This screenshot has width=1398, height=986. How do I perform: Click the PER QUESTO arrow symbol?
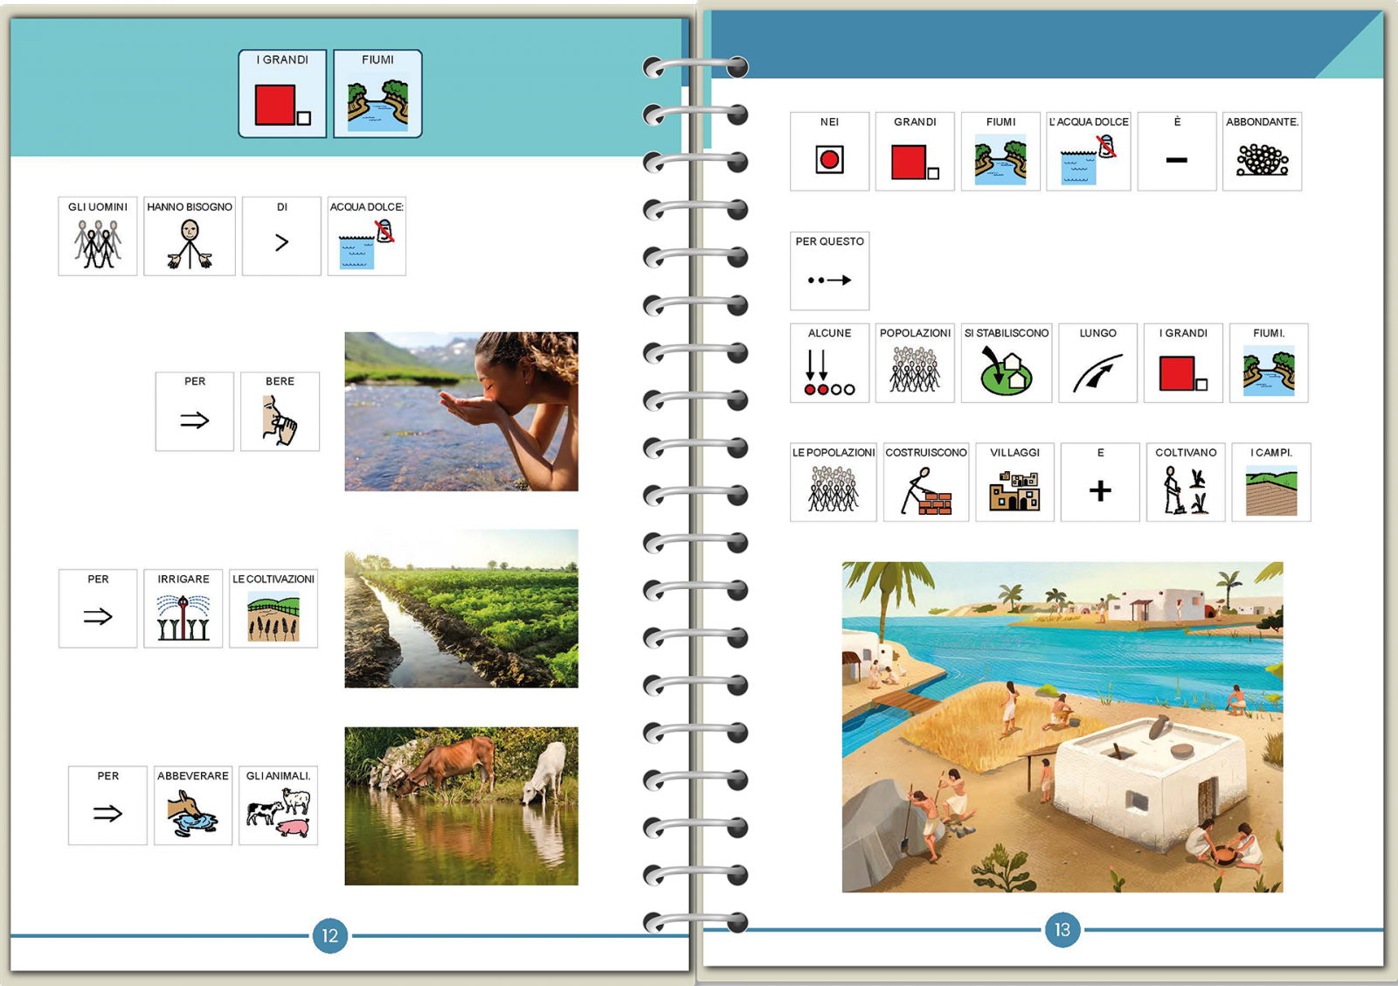coord(829,272)
